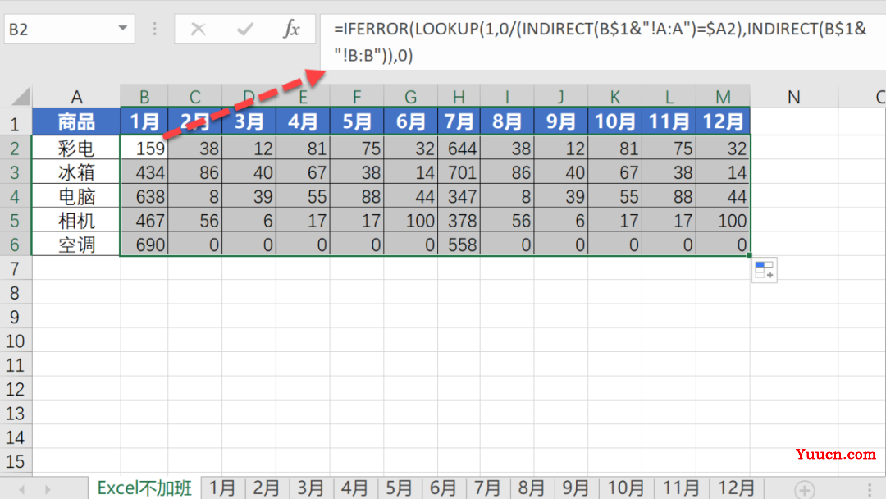Open the 8月 sheet tab
886x499 pixels.
tap(531, 488)
